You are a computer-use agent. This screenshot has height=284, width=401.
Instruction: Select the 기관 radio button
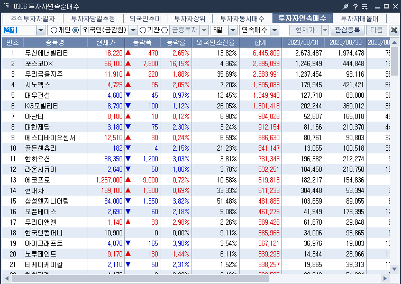(143, 30)
